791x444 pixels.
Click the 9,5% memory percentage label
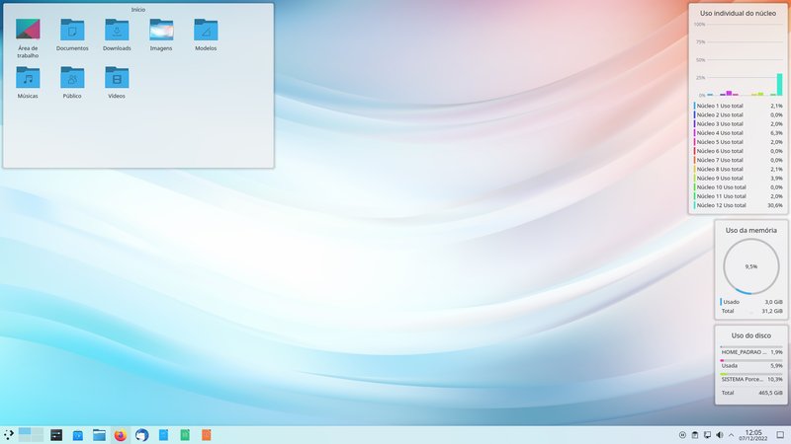click(751, 266)
